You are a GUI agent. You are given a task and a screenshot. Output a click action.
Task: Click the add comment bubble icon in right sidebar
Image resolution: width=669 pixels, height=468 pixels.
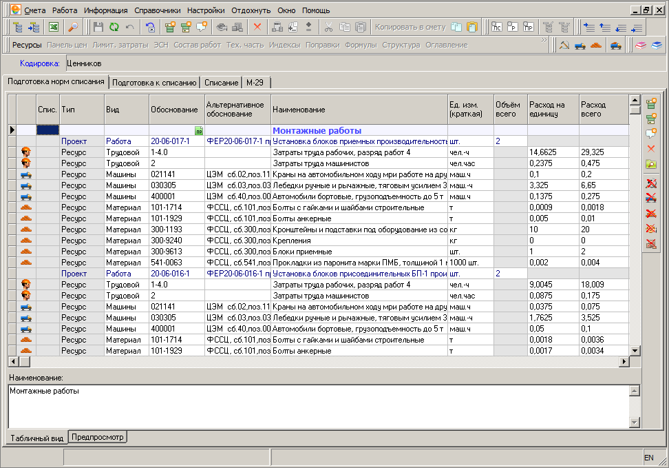tap(650, 133)
